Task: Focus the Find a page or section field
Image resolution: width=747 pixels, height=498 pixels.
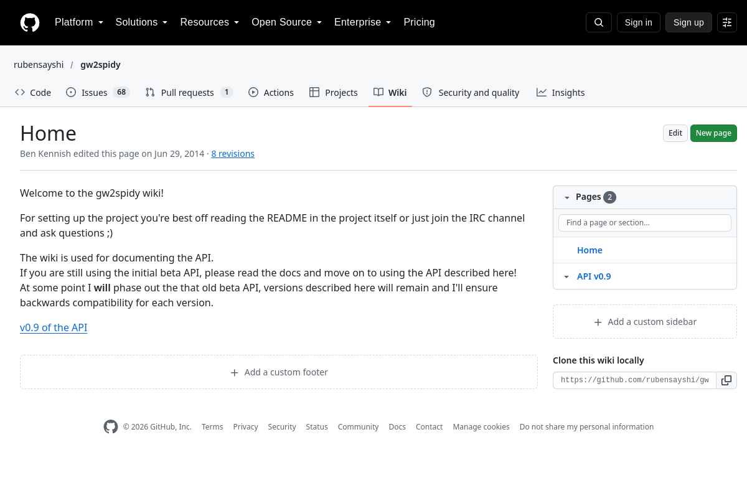Action: (x=645, y=223)
